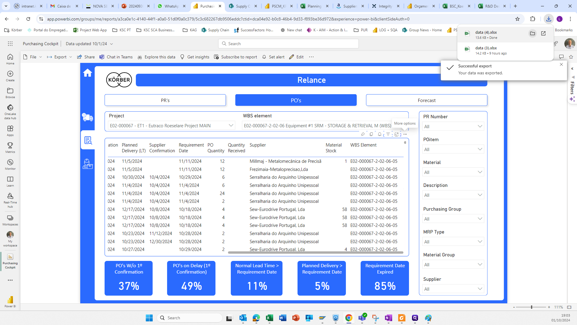Open the delivery truck report page
Screen dimensions: 577x325
point(87,117)
